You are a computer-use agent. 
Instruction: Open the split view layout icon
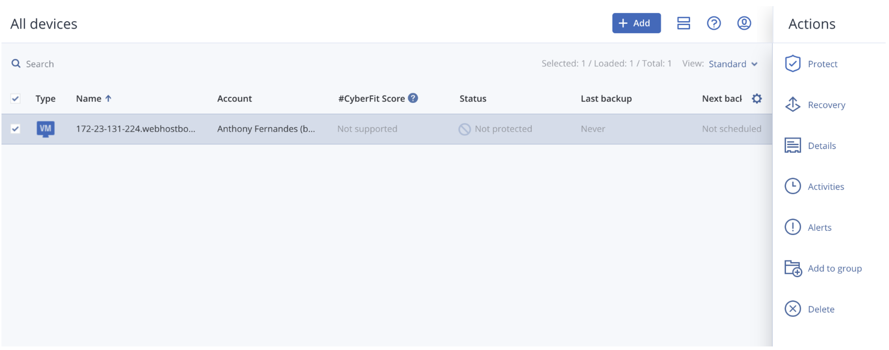click(683, 23)
